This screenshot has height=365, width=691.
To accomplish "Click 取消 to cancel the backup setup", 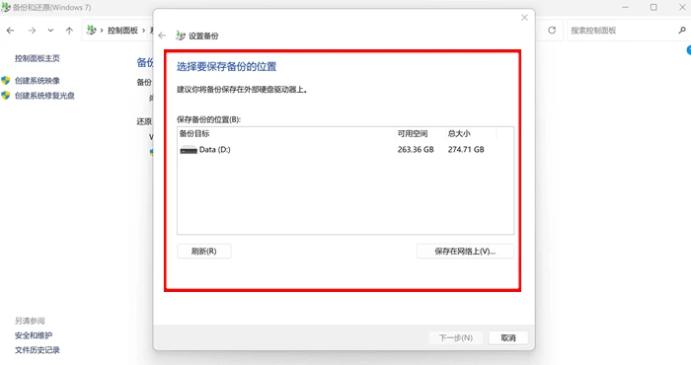I will click(x=508, y=337).
